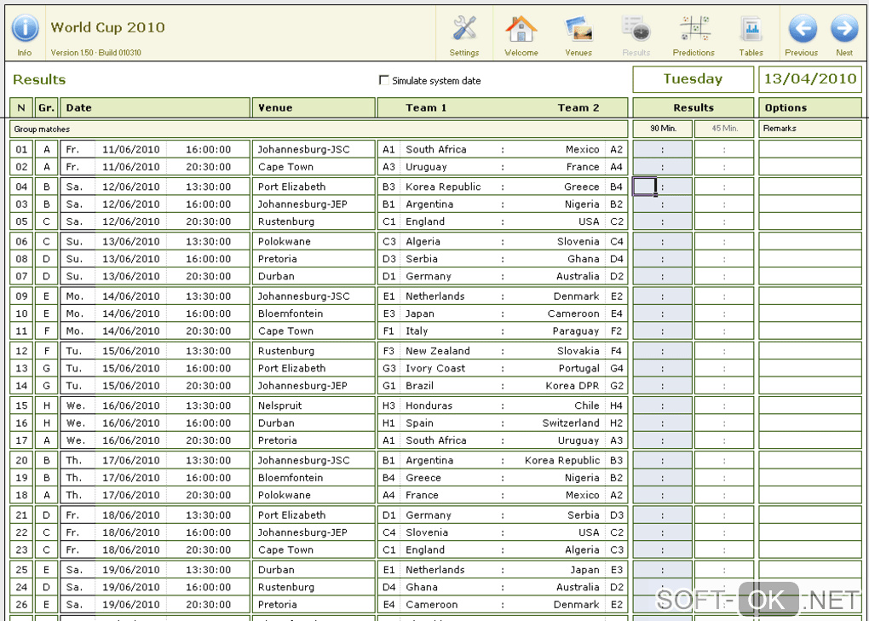Viewport: 869px width, 621px height.
Task: Select team Honduras in match 15
Action: pos(429,405)
